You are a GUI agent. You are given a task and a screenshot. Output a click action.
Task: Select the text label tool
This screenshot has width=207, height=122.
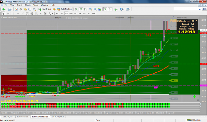[45, 13]
